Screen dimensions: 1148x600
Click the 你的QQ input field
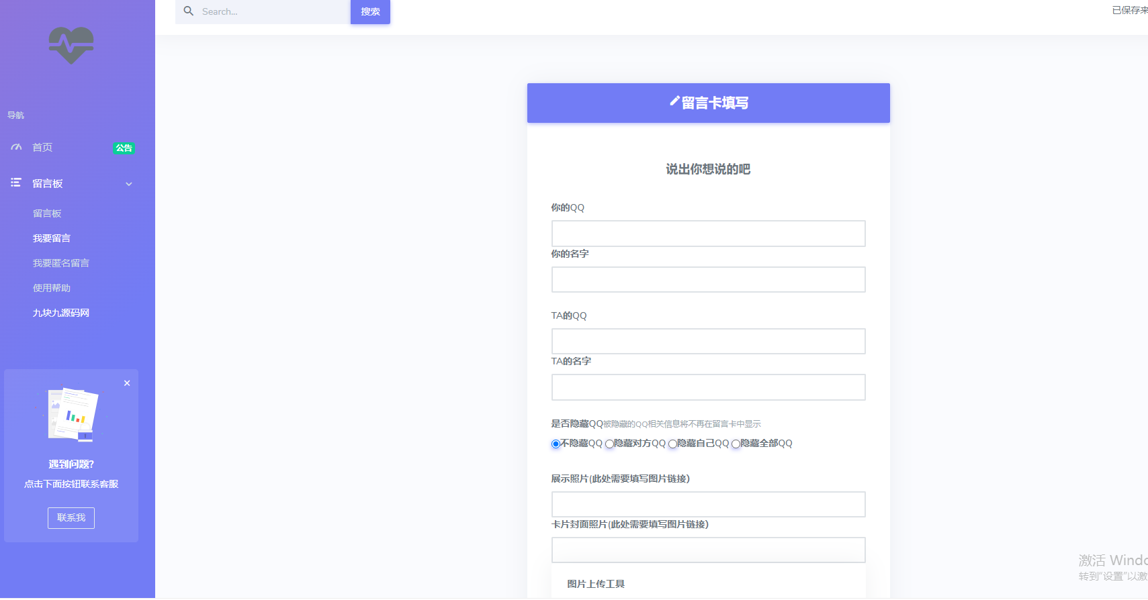pos(709,234)
